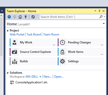Open the Task Board link
Viewport: 108px width, 95px height.
coord(34,34)
